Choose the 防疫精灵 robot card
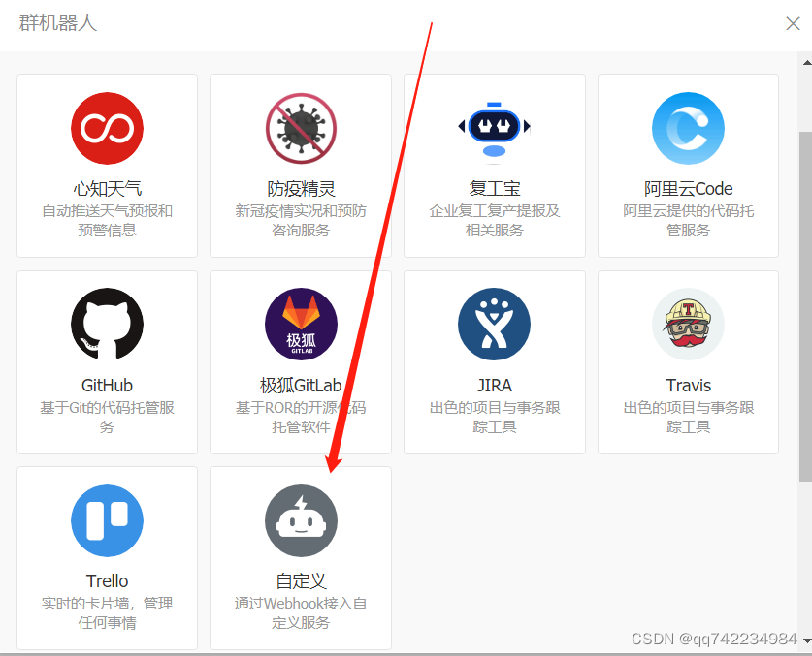812x656 pixels. (x=301, y=165)
